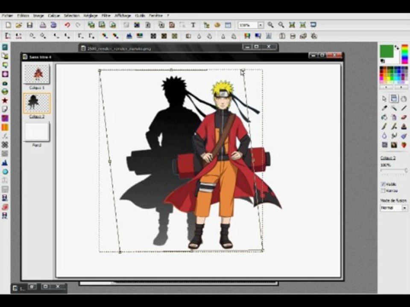Click the Zoom out magnifier icon
This screenshot has height=307, width=410.
pos(281,25)
